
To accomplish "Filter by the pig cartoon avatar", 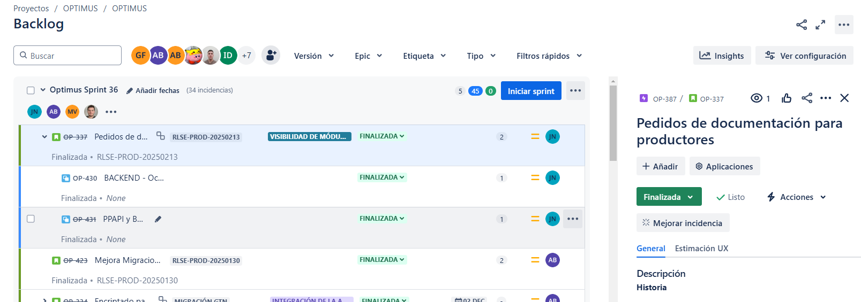I will pyautogui.click(x=193, y=55).
